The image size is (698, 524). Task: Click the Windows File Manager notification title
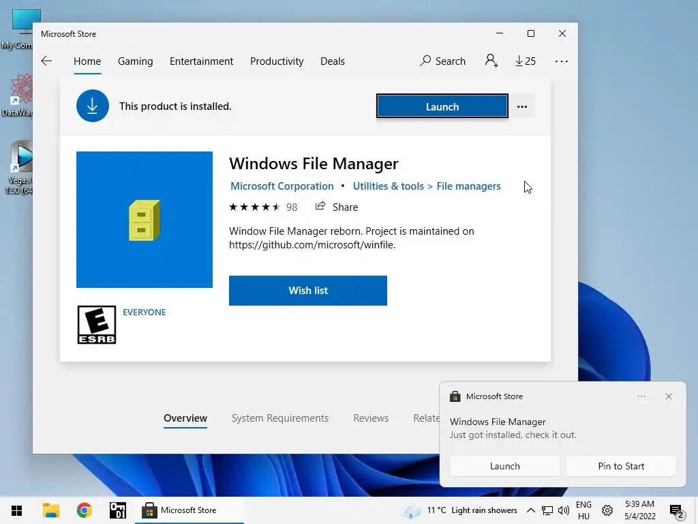tap(498, 422)
